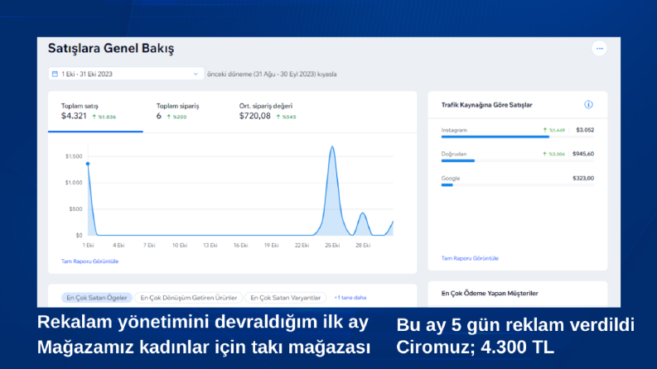The height and width of the screenshot is (369, 657).
Task: Open Tam Raporu Görüntüle under sales chart
Action: pos(89,261)
